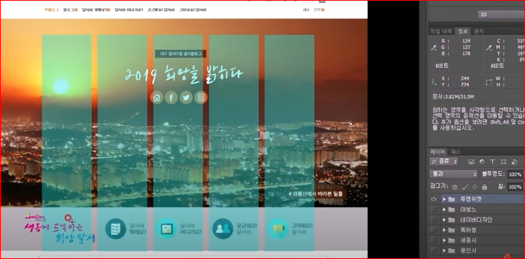The height and width of the screenshot is (259, 525).
Task: Click the folder icon of 투명위젯 layer group
Action: click(x=452, y=199)
